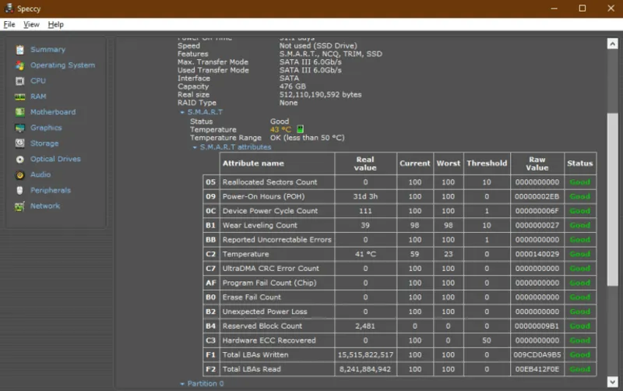
Task: Open the View menu
Action: pyautogui.click(x=31, y=24)
